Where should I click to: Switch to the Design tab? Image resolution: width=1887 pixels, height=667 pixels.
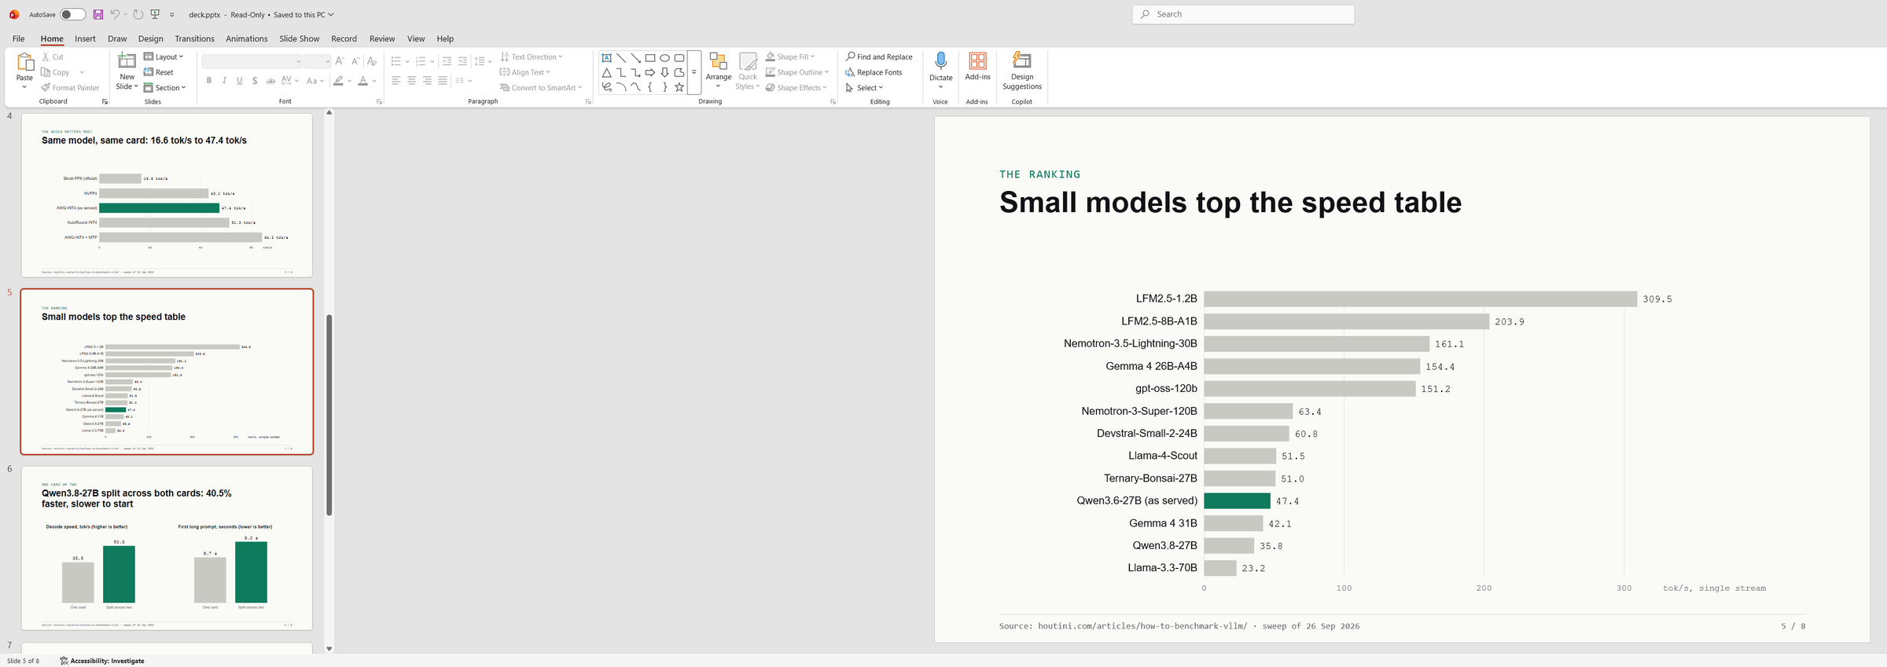tap(151, 38)
